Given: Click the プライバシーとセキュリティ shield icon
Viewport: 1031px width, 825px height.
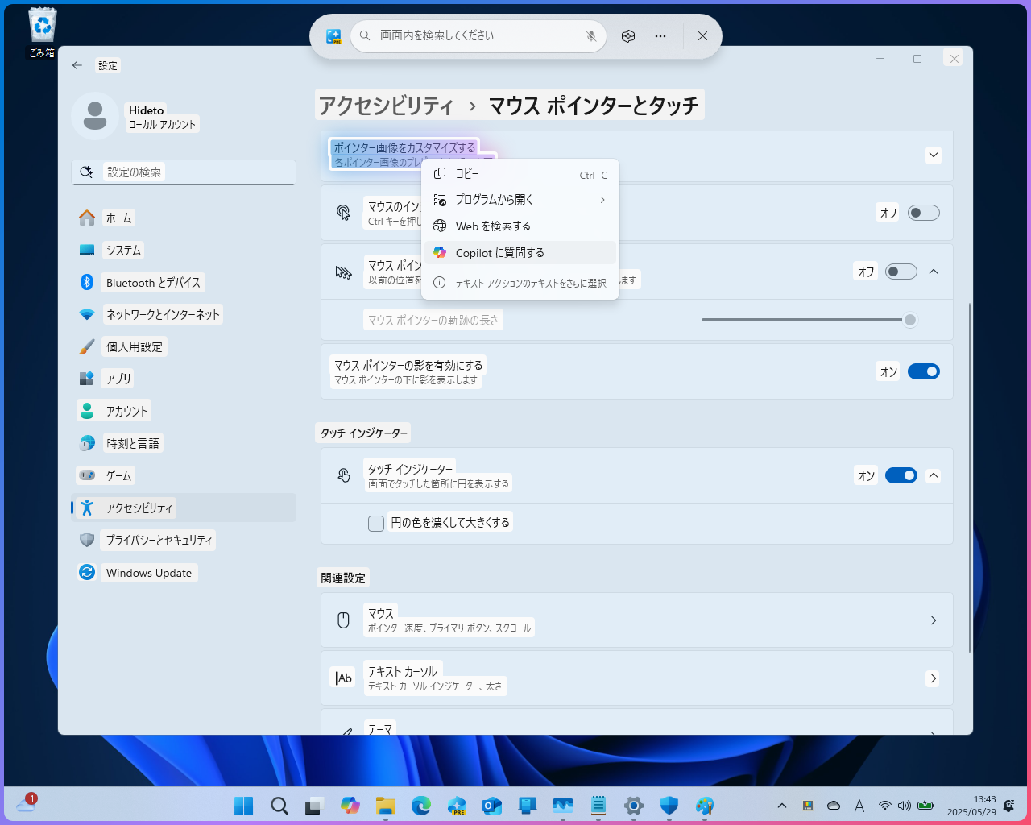Looking at the screenshot, I should [87, 540].
